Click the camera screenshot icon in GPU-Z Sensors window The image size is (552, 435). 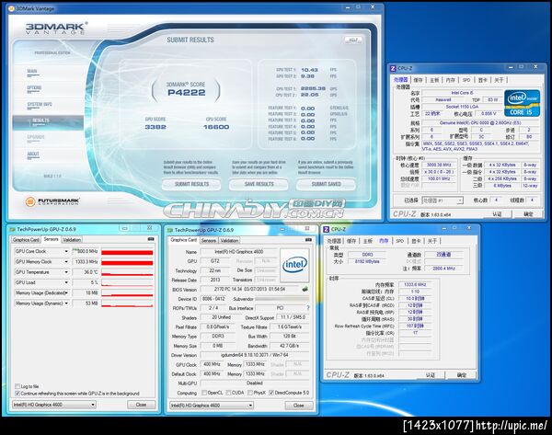click(151, 239)
